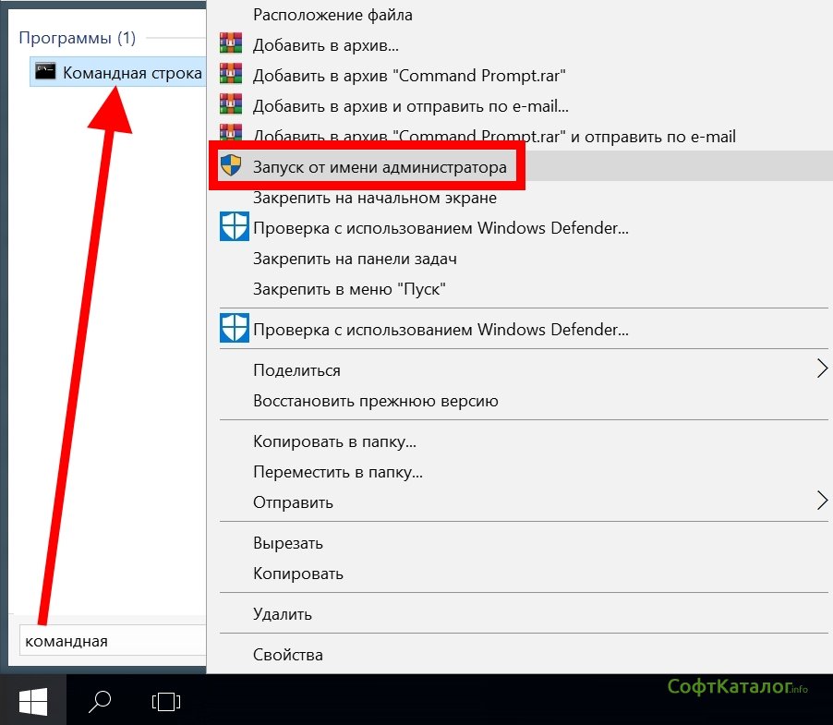833x725 pixels.
Task: Choose "Закрепить на панели задач"
Action: coord(355,259)
